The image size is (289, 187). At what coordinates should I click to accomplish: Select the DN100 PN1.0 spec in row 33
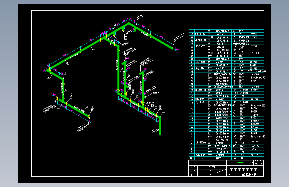tap(222, 56)
